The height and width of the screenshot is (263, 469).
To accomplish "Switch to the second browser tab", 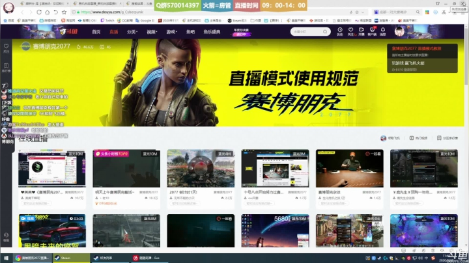I will click(x=97, y=4).
